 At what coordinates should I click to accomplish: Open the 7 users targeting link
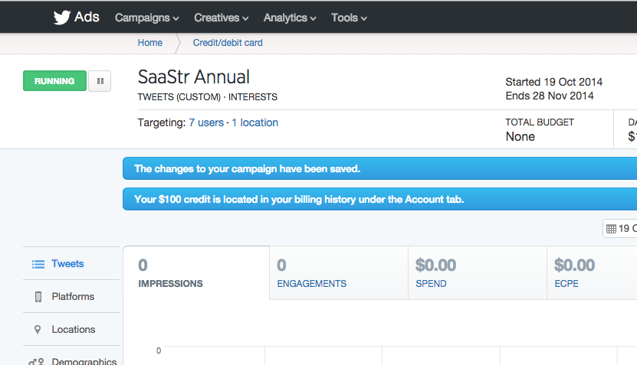(206, 122)
